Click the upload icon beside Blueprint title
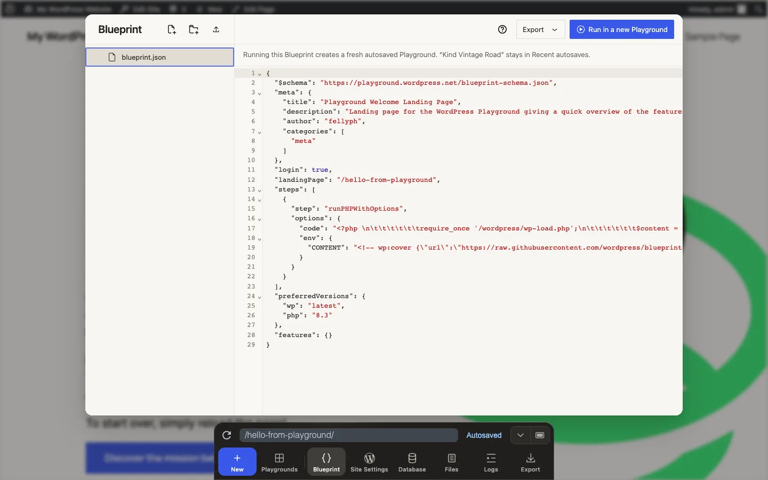Viewport: 768px width, 480px height. 216,30
